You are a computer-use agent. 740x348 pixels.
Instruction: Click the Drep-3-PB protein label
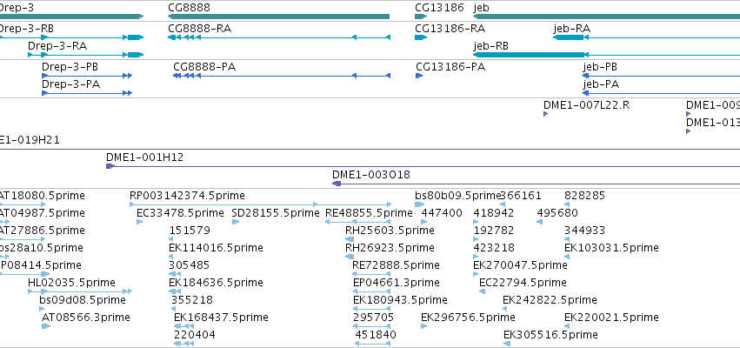(70, 67)
